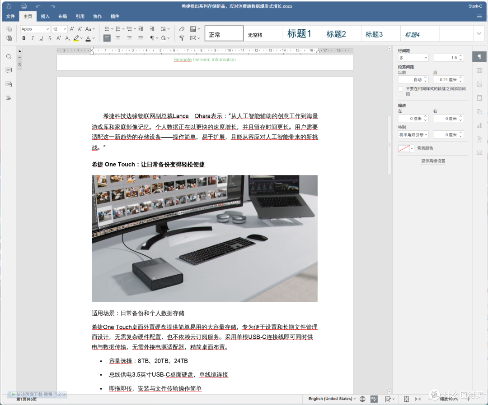Expand the styles gallery
Viewport: 488px width, 405px height.
click(479, 33)
